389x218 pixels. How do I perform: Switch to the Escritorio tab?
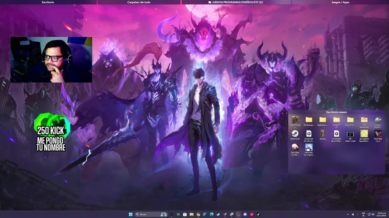coord(48,2)
